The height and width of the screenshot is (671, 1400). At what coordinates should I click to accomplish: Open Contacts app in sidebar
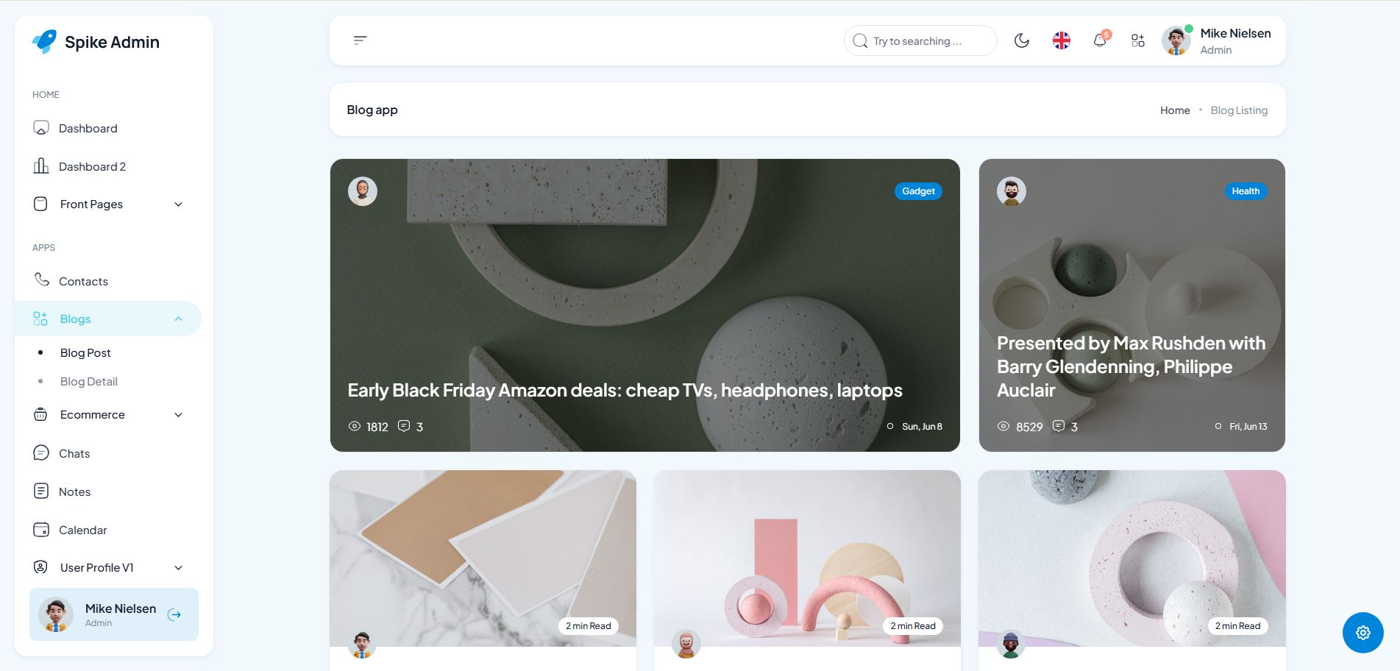tap(108, 281)
